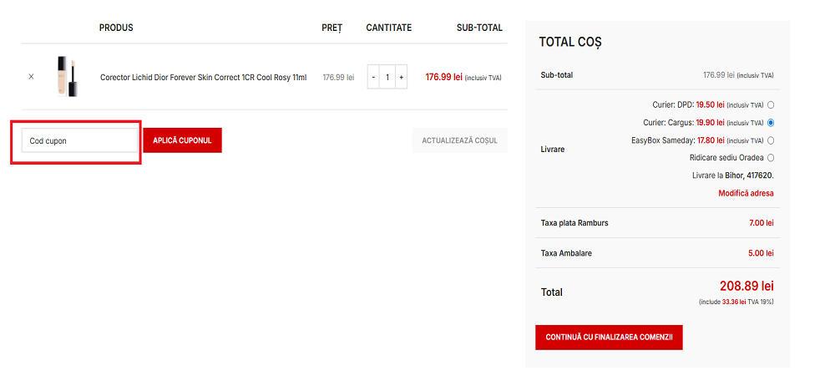Click the Dior corrector product thumbnail
Image resolution: width=835 pixels, height=376 pixels.
[x=67, y=76]
